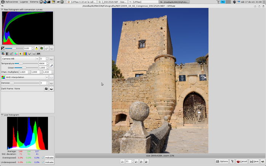Click the Denoise value field
The height and width of the screenshot is (166, 266).
coord(43,83)
